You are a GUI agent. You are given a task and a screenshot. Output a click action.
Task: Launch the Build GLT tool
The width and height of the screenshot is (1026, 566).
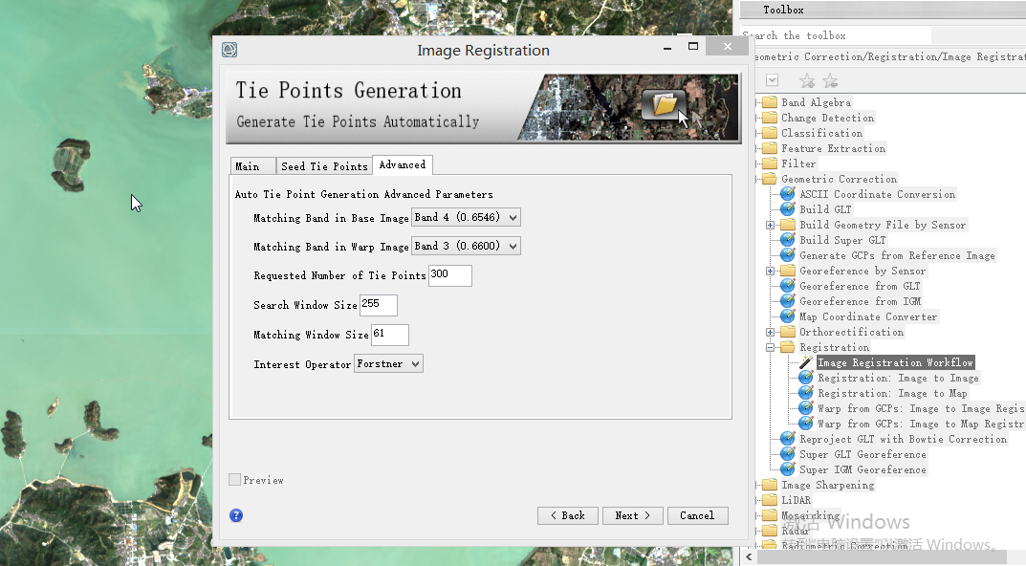[x=825, y=209]
